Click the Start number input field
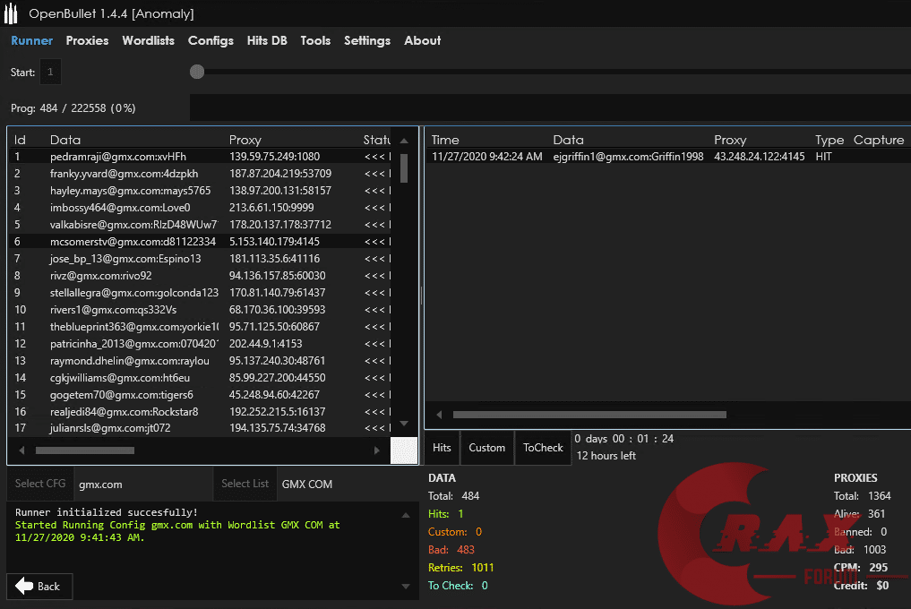Image resolution: width=911 pixels, height=609 pixels. tap(50, 72)
